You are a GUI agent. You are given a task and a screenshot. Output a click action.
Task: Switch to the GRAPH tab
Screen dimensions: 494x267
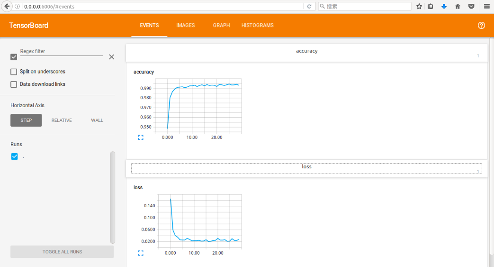click(x=221, y=25)
